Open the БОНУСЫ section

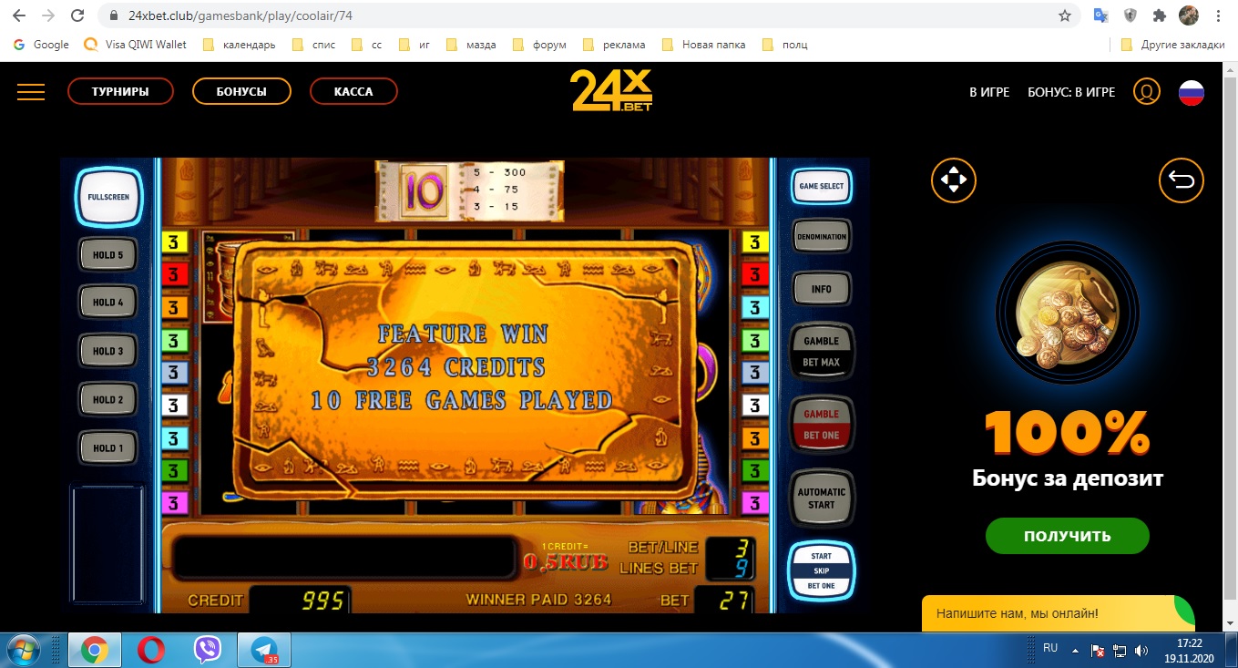[x=241, y=91]
